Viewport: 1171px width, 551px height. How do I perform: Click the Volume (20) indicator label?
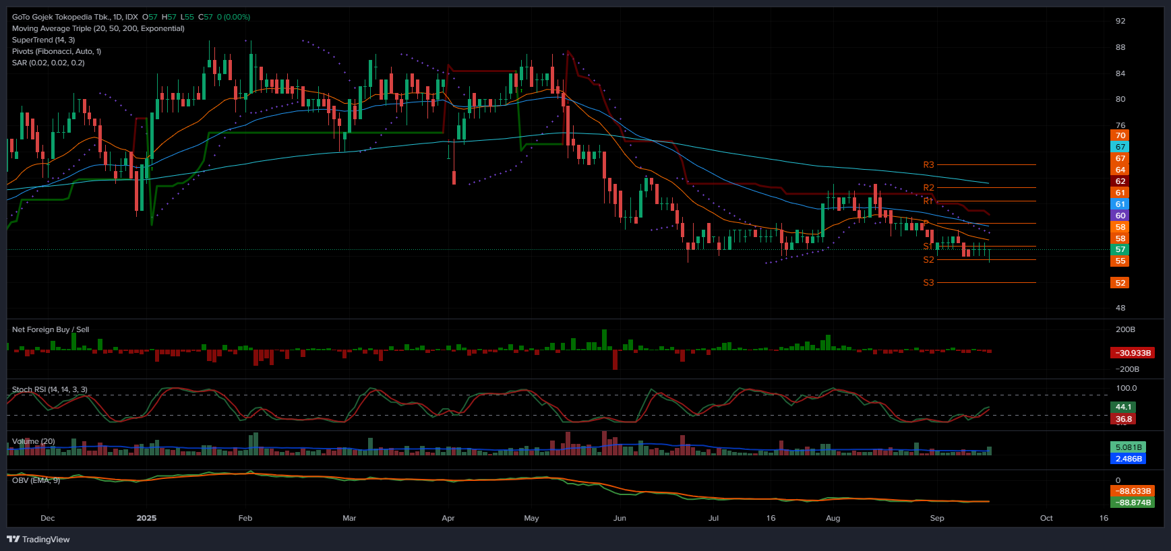pos(34,441)
